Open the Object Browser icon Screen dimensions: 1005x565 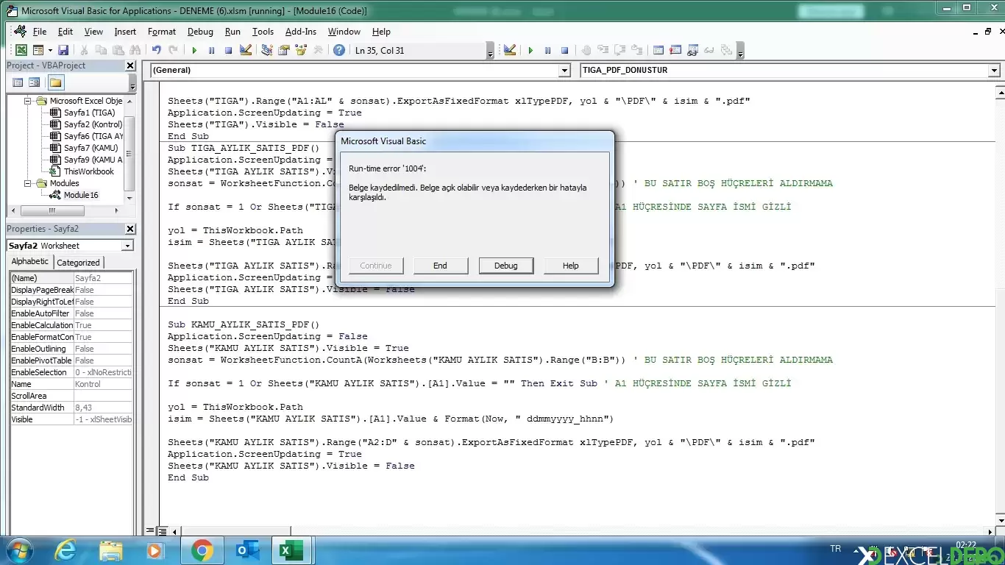(x=300, y=50)
